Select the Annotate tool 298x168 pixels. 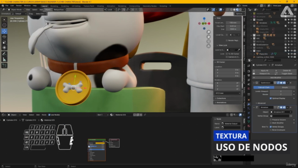4,54
